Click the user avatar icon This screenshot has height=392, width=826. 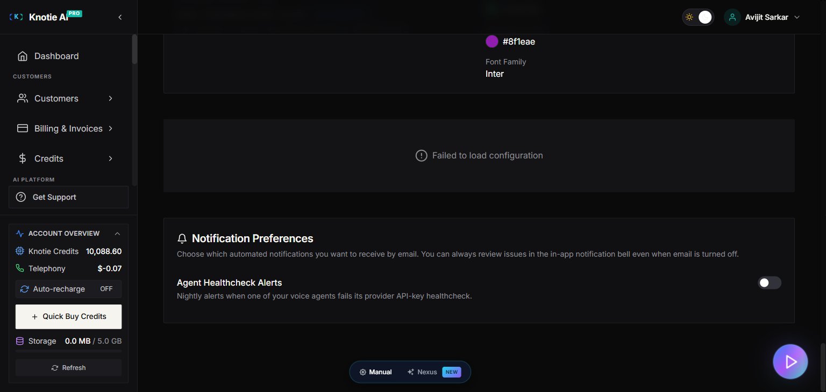tap(731, 17)
